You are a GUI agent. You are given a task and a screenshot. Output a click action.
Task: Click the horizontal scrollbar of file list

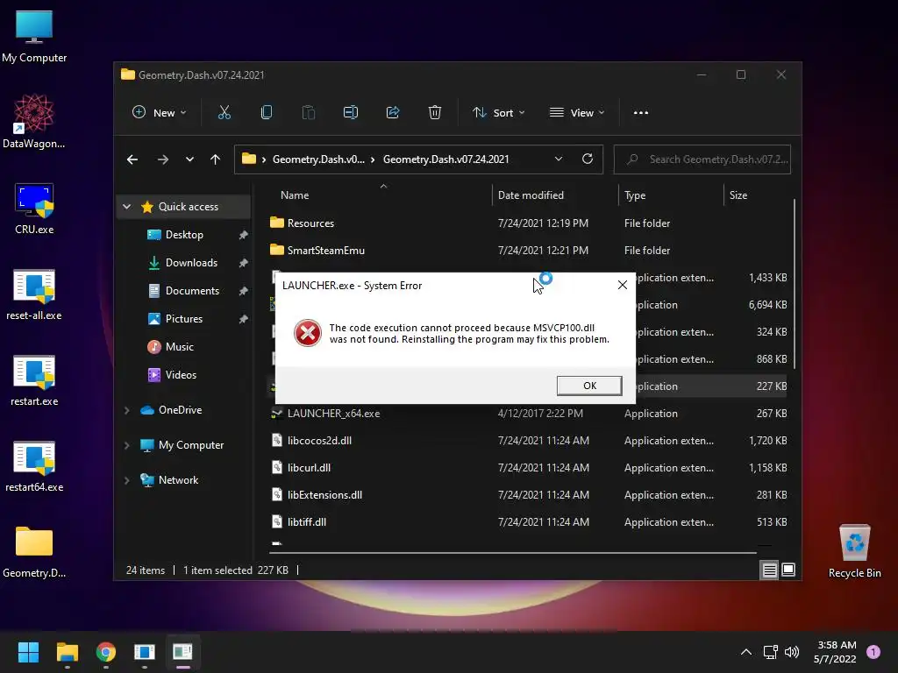tap(512, 553)
